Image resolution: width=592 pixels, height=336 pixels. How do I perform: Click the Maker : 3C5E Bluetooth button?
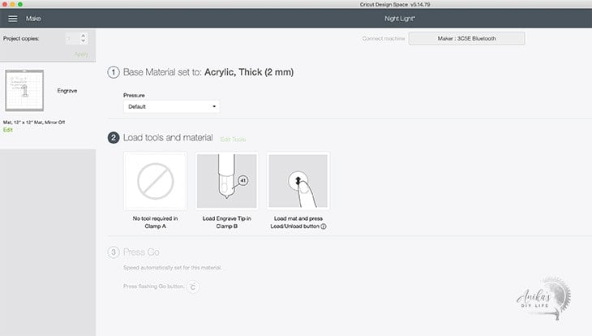[466, 39]
